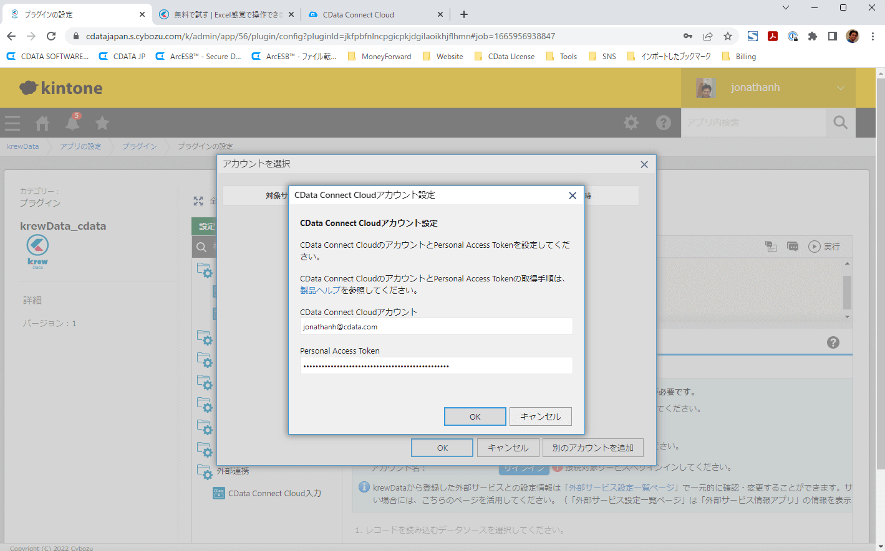The image size is (885, 551).
Task: Open Chrome three-dot menu
Action: click(873, 36)
